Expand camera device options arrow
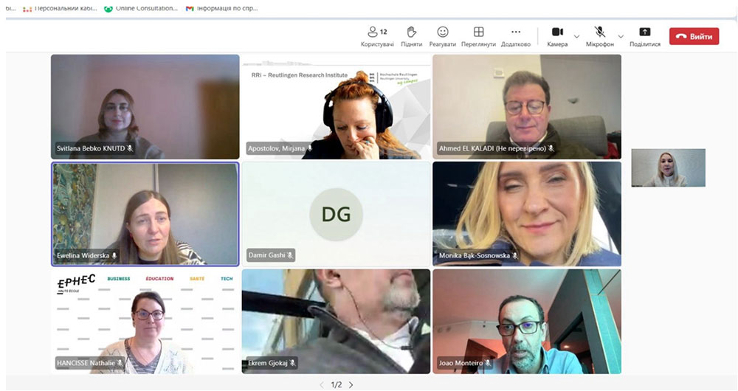Image resolution: width=738 pixels, height=391 pixels. tap(576, 36)
